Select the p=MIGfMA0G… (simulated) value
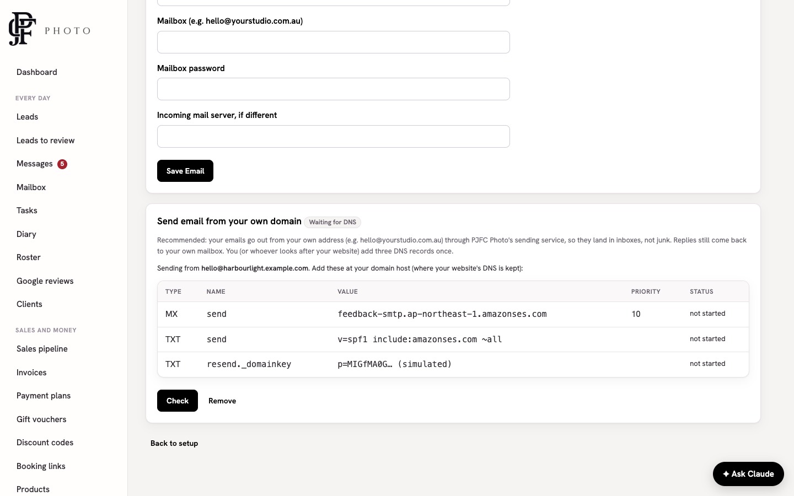 [395, 364]
